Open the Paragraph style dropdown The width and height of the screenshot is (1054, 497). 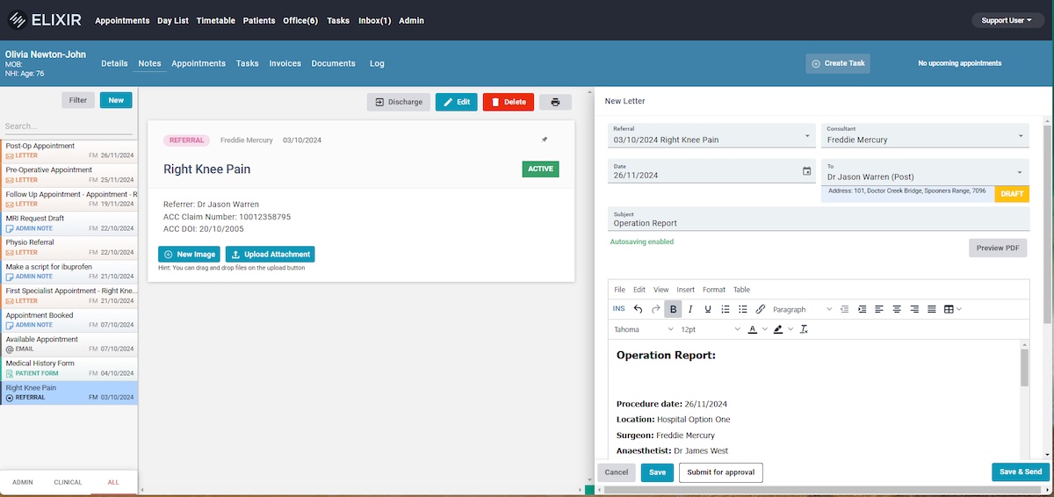(x=802, y=309)
